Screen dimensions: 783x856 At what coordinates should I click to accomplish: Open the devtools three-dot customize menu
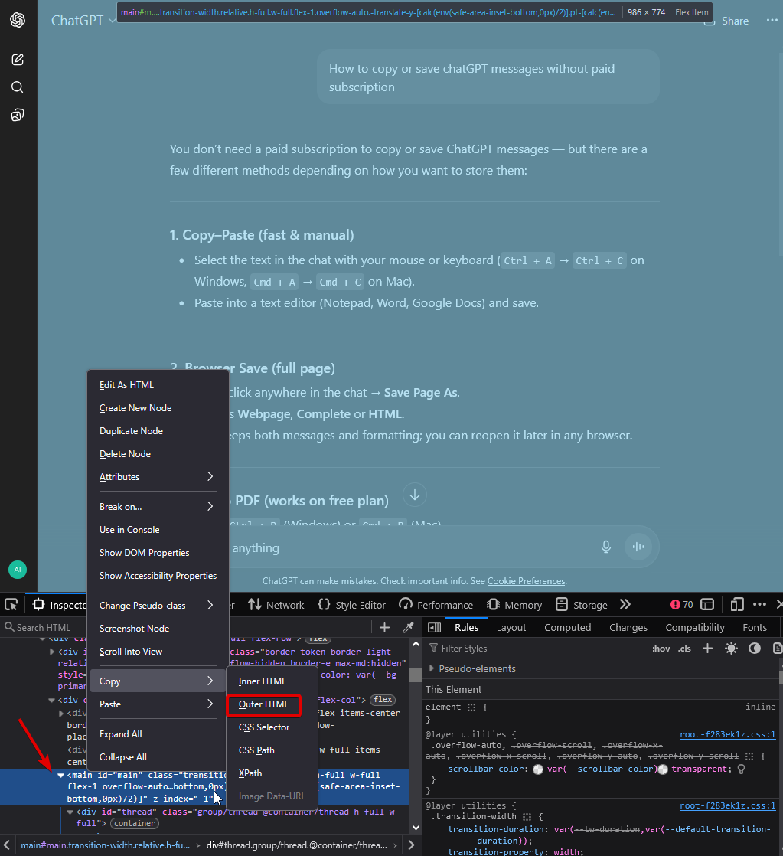759,604
